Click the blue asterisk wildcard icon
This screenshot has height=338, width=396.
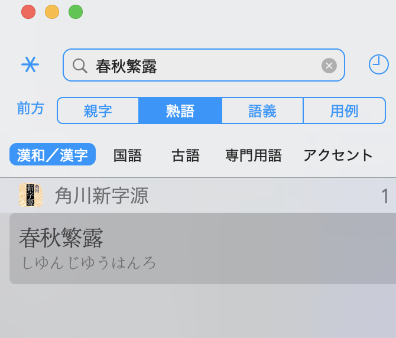pos(30,64)
